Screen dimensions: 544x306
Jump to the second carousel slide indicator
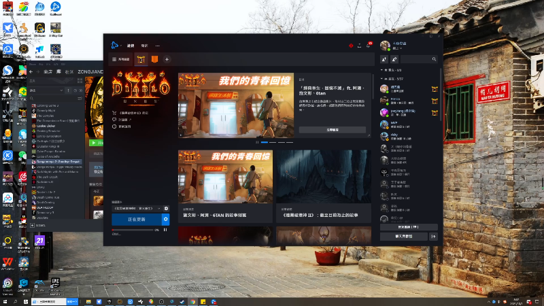coord(273,142)
